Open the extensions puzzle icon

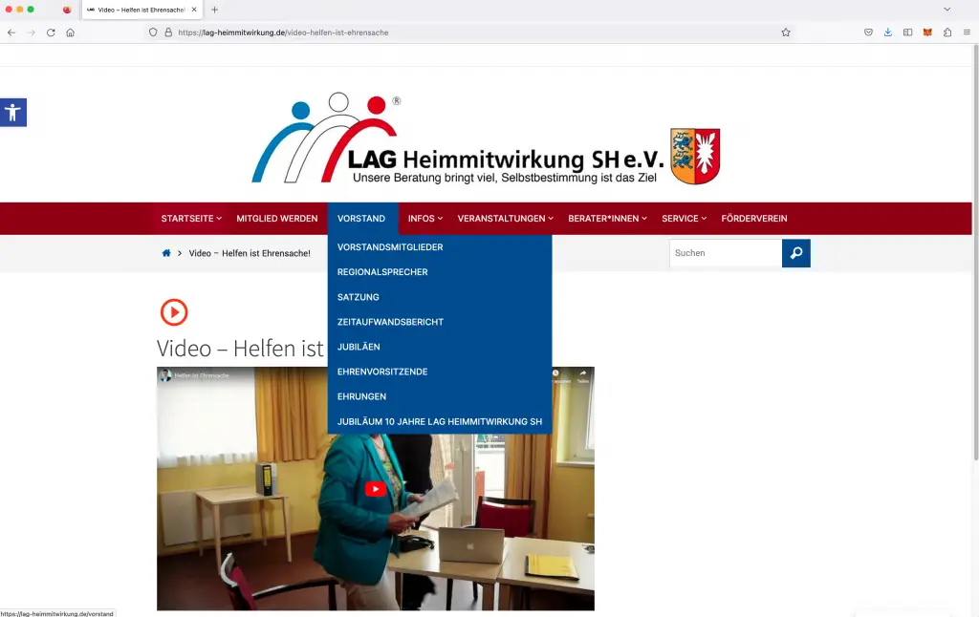click(x=946, y=32)
